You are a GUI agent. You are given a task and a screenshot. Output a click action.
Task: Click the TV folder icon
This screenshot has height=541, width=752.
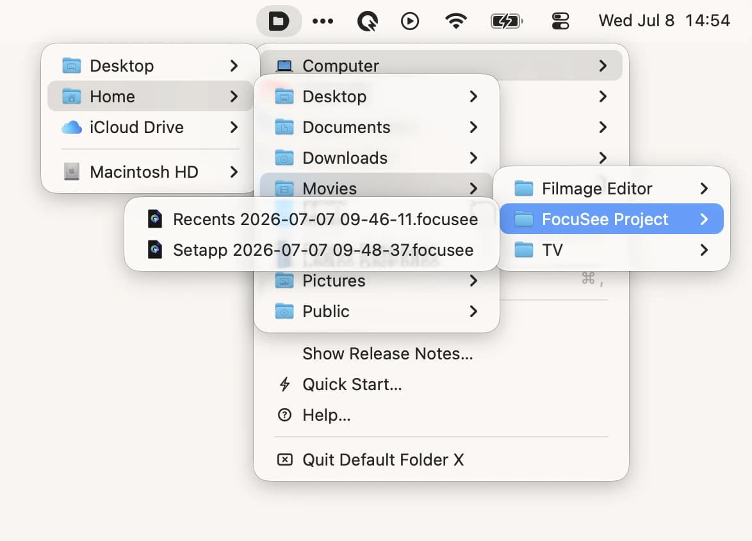(524, 250)
